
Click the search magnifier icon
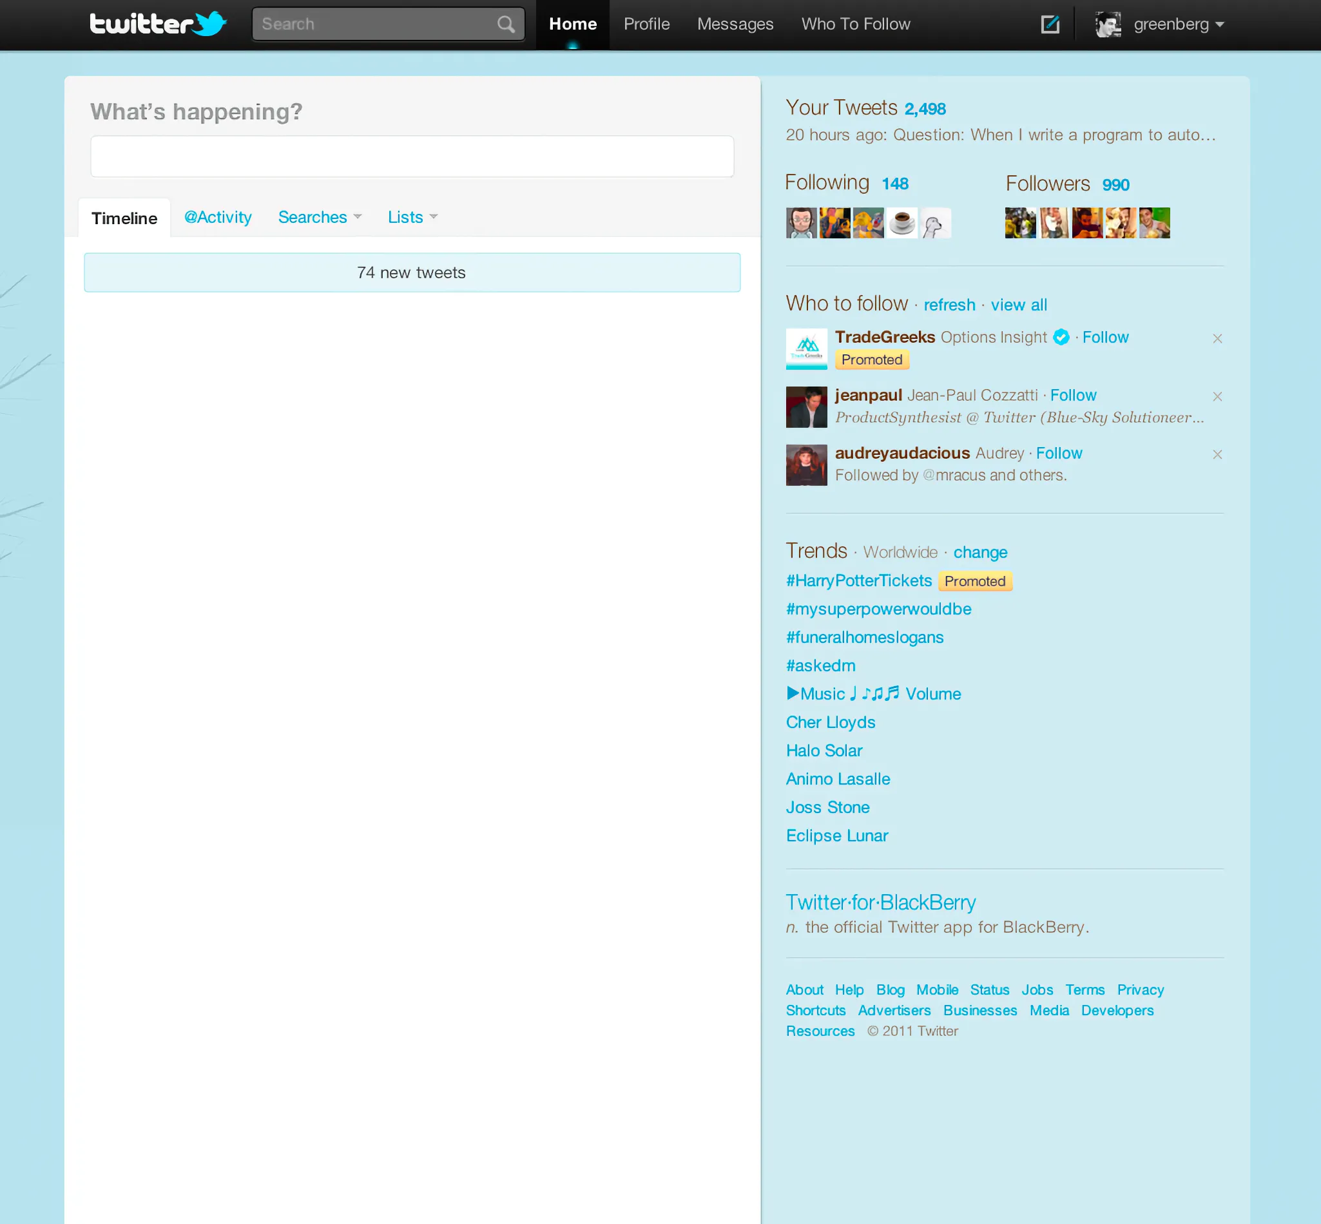pos(505,24)
